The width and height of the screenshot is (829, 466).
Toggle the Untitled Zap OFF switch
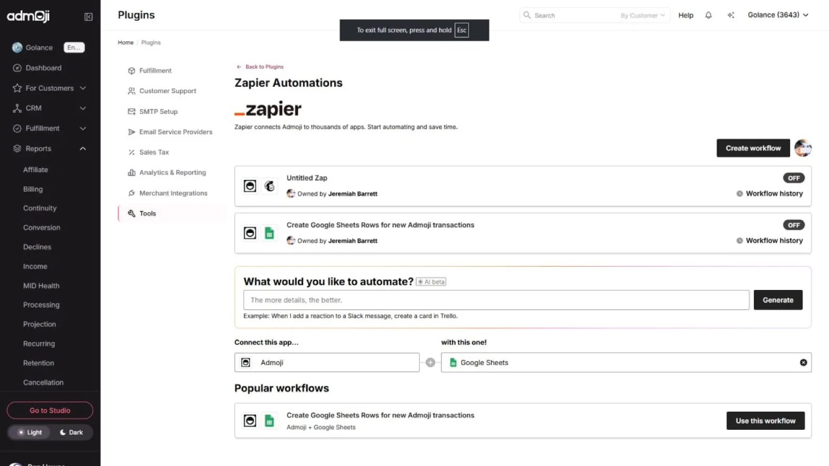(x=793, y=178)
